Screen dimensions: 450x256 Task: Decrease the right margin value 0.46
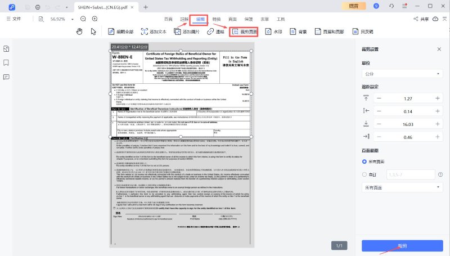pos(379,137)
